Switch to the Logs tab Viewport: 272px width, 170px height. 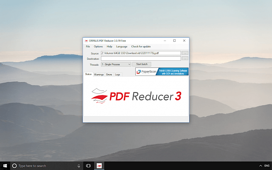(118, 75)
